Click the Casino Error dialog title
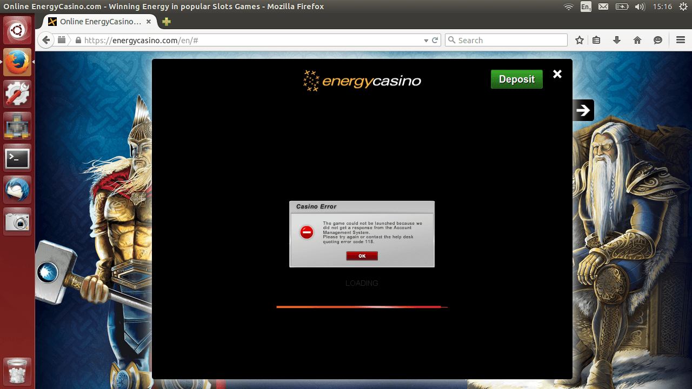Viewport: 692px width, 389px height. point(316,206)
